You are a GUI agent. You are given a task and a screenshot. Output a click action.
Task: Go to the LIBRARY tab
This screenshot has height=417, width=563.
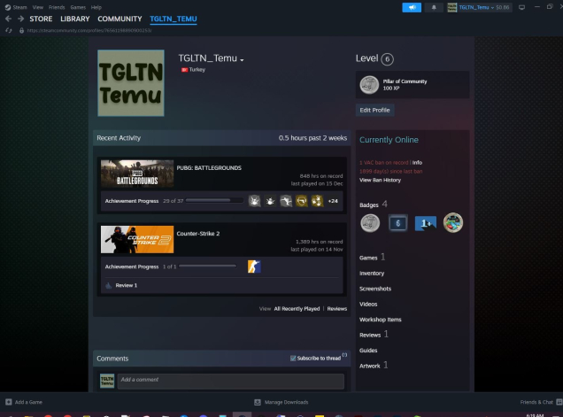(x=75, y=19)
